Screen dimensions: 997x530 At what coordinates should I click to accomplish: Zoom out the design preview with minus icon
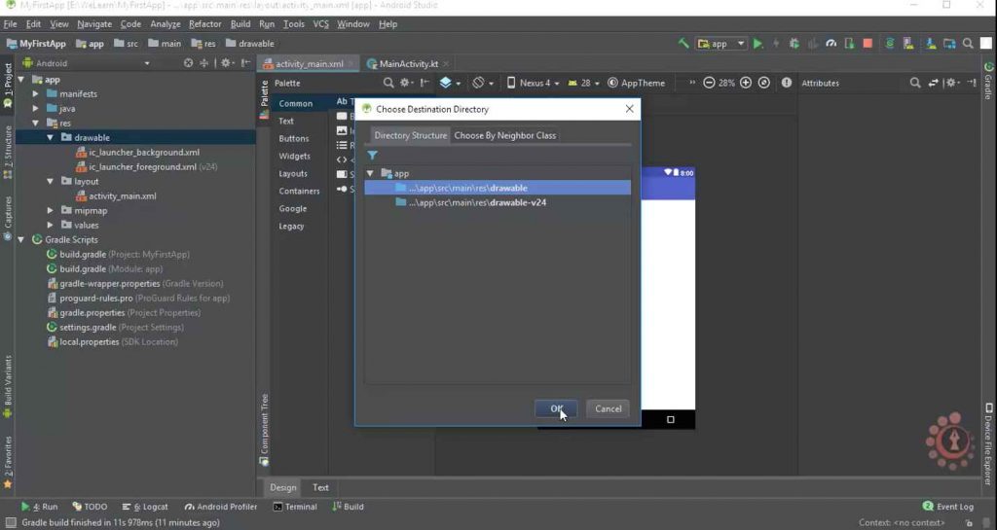pyautogui.click(x=709, y=84)
